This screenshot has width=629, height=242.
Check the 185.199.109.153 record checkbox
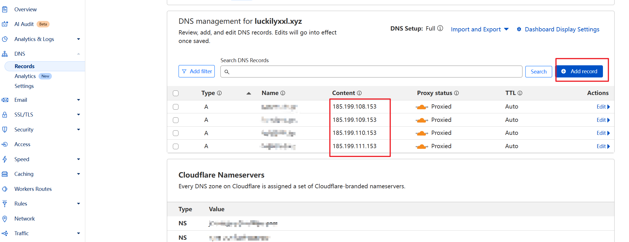click(x=176, y=120)
